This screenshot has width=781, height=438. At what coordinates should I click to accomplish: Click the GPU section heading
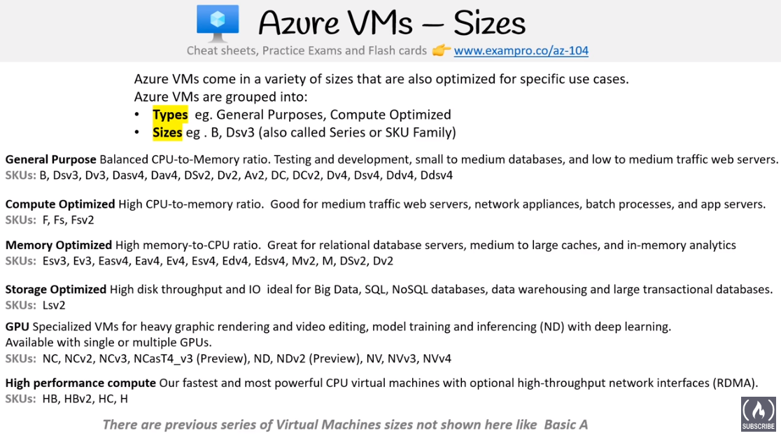17,327
